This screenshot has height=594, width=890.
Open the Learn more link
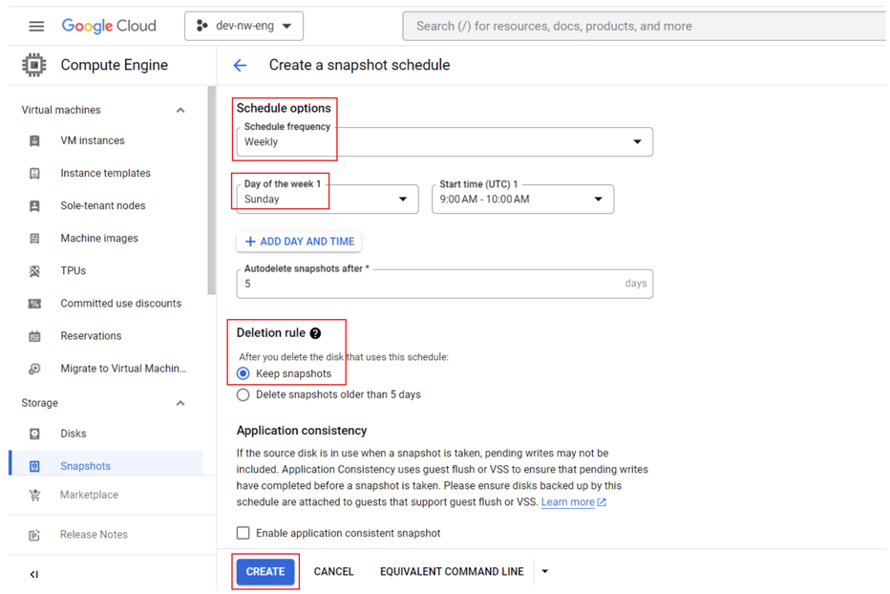tap(568, 502)
